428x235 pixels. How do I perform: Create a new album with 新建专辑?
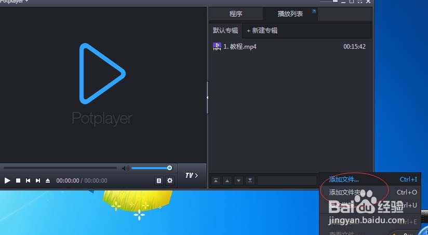tap(262, 31)
